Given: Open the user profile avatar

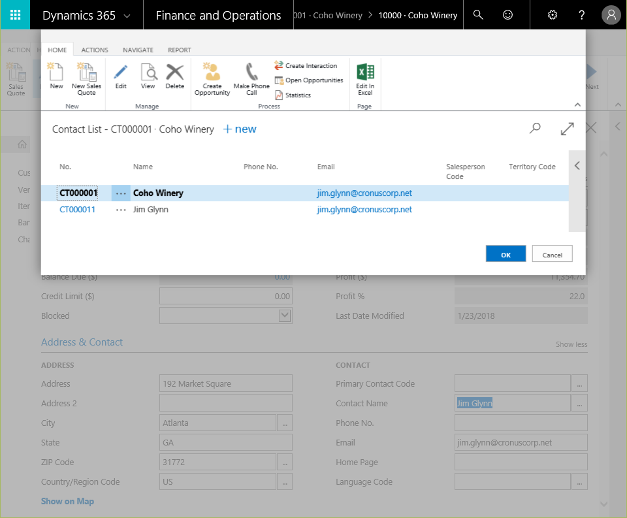Looking at the screenshot, I should tap(611, 15).
